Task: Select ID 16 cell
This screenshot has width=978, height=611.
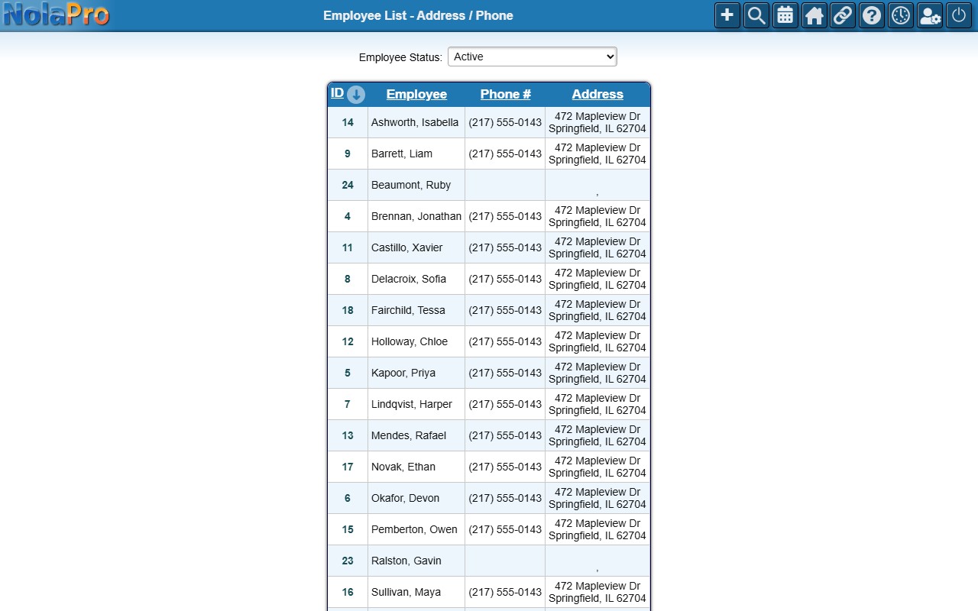Action: (x=348, y=592)
